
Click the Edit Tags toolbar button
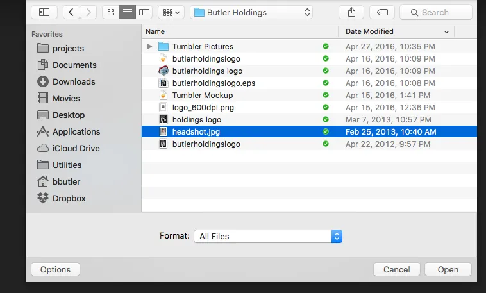coord(382,12)
